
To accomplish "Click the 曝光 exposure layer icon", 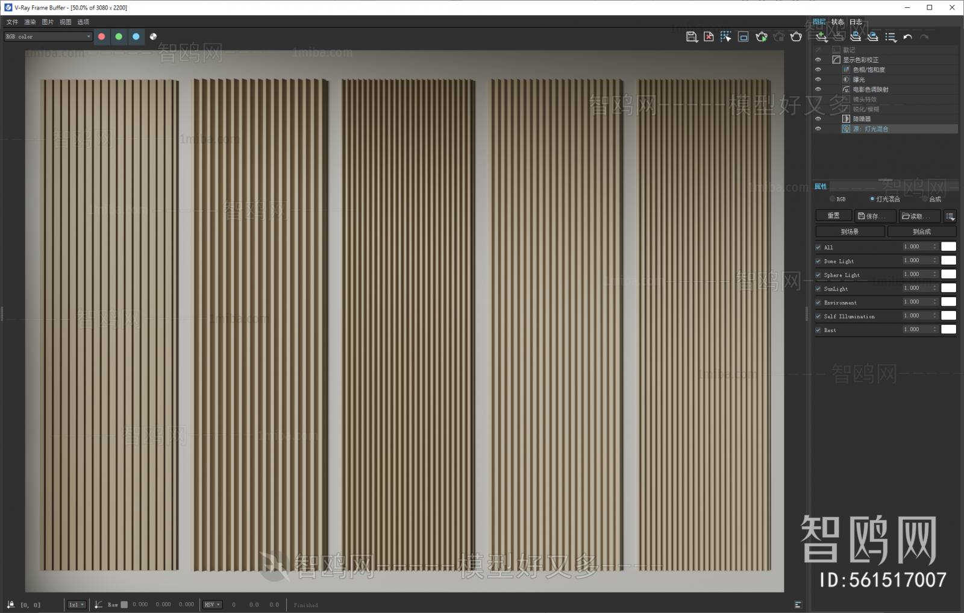I will pyautogui.click(x=846, y=80).
